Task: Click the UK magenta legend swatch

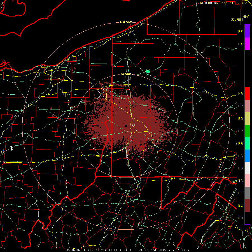Action: pos(247,44)
